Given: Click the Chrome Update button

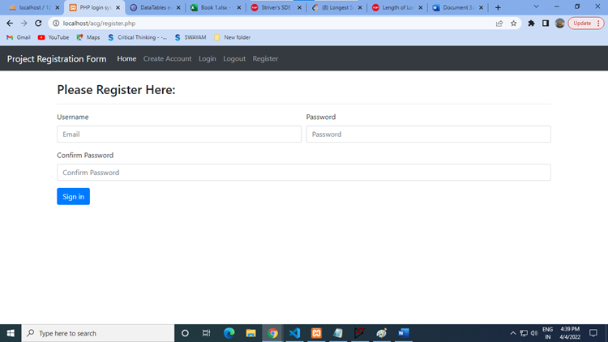Looking at the screenshot, I should [586, 24].
